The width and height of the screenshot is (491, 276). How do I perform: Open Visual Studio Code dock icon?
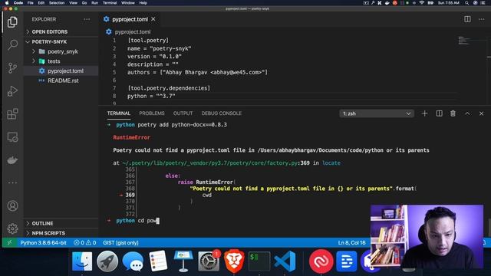(285, 261)
